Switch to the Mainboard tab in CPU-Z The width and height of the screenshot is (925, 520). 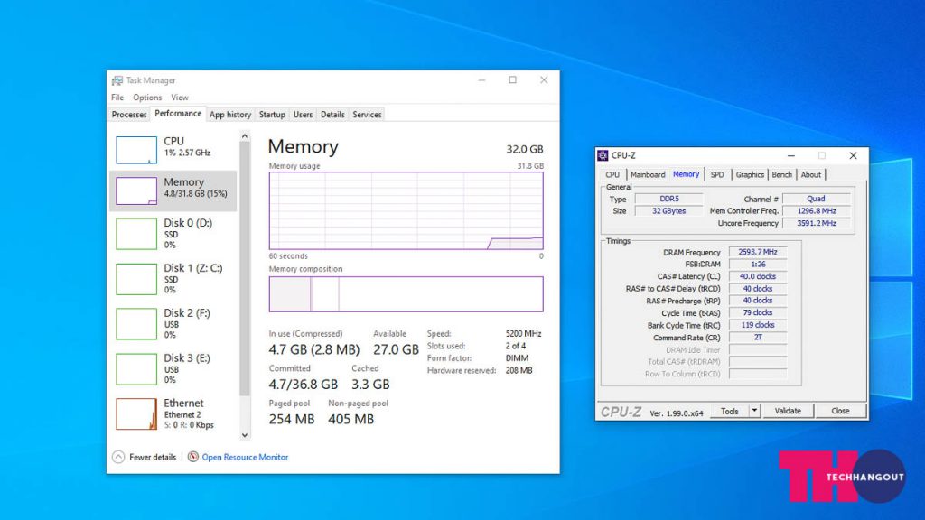tap(648, 174)
